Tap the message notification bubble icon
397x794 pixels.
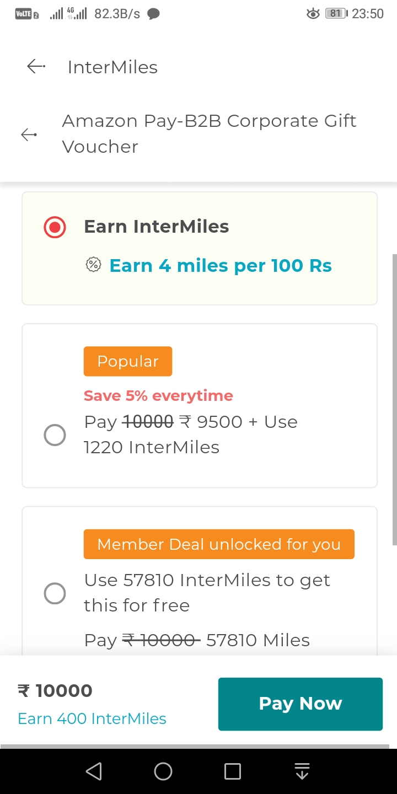154,14
